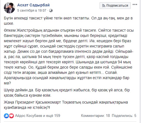Click the first paragraph starting with Бүгін әпкемді
The width and height of the screenshot is (141, 123).
click(68, 21)
